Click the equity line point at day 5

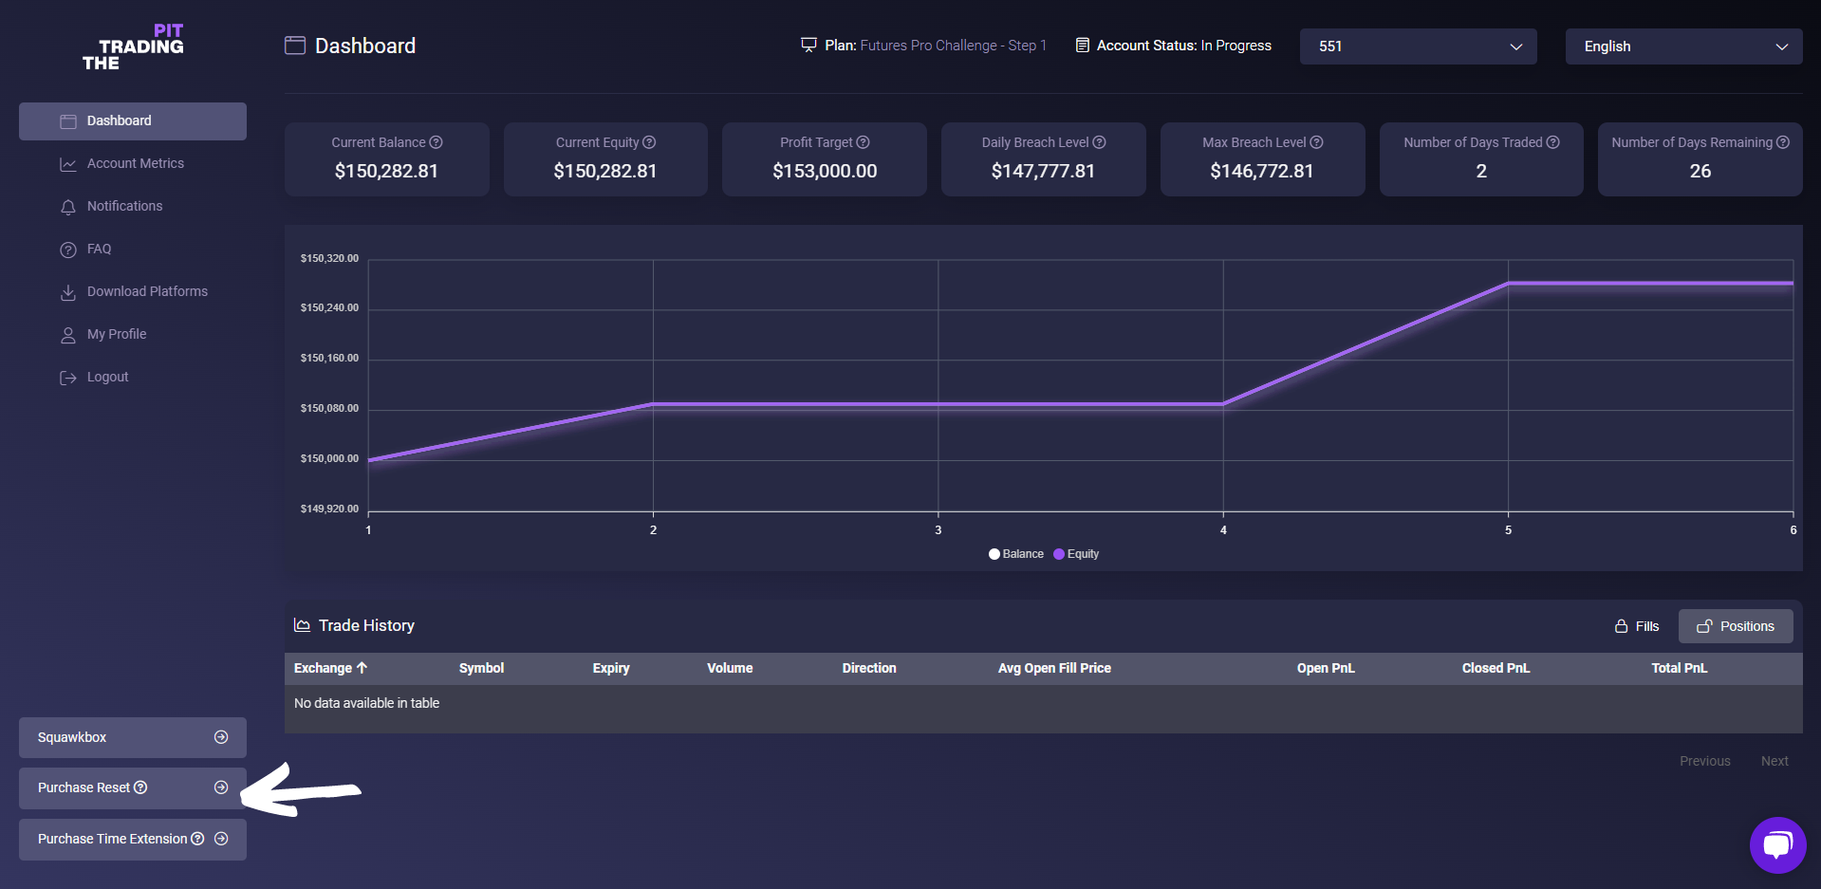(x=1508, y=283)
